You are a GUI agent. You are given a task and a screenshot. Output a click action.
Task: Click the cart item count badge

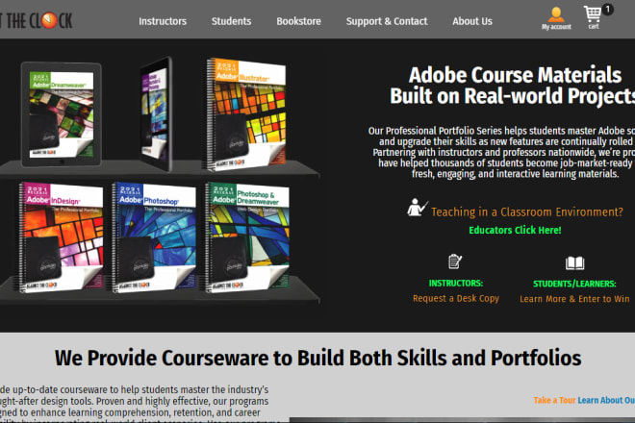point(607,10)
